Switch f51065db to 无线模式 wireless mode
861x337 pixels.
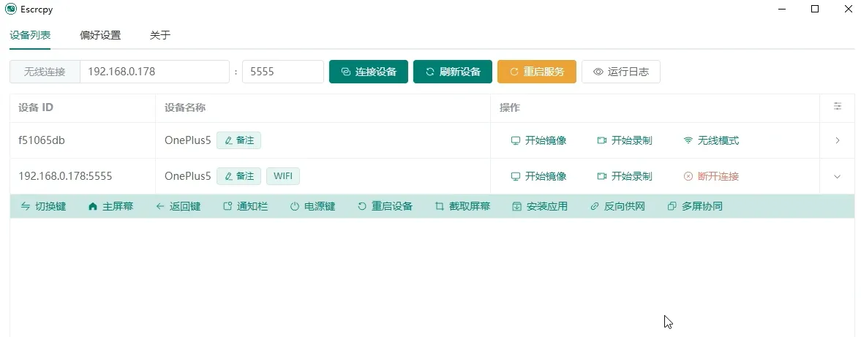pyautogui.click(x=711, y=140)
